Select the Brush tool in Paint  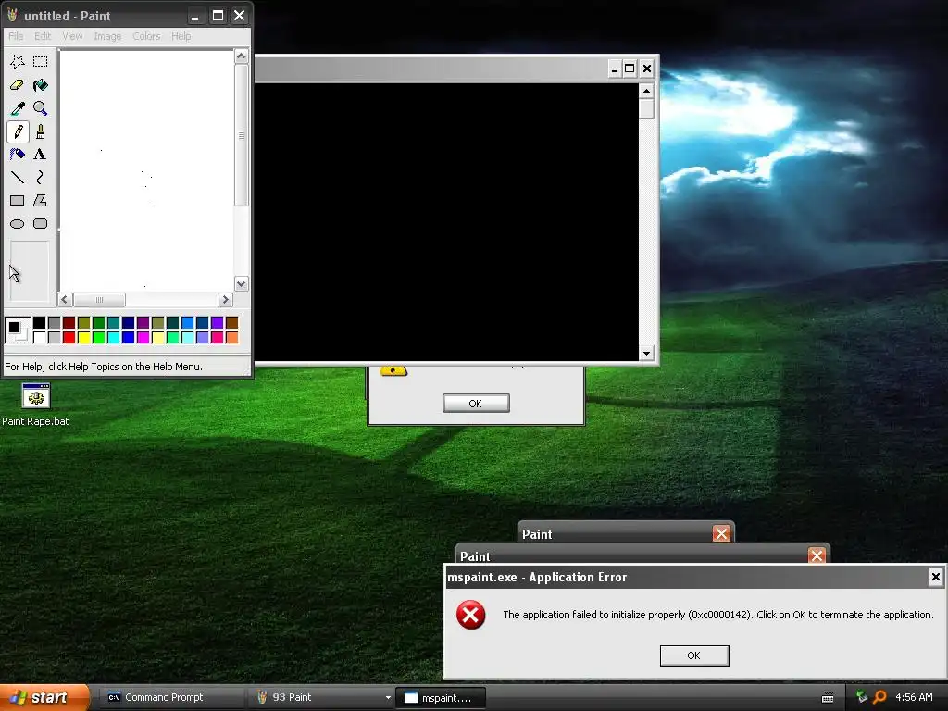pos(40,131)
